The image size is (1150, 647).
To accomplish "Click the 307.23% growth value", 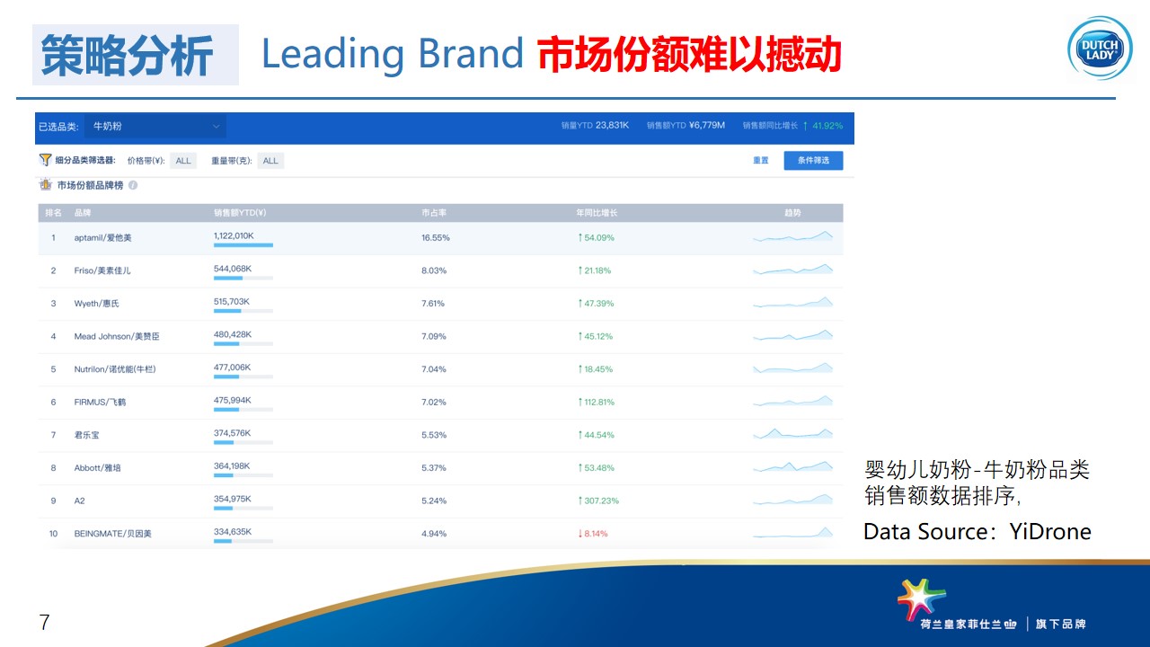I will click(x=599, y=501).
